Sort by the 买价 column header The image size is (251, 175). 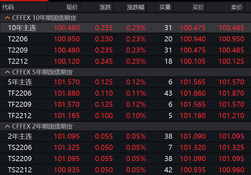point(198,7)
